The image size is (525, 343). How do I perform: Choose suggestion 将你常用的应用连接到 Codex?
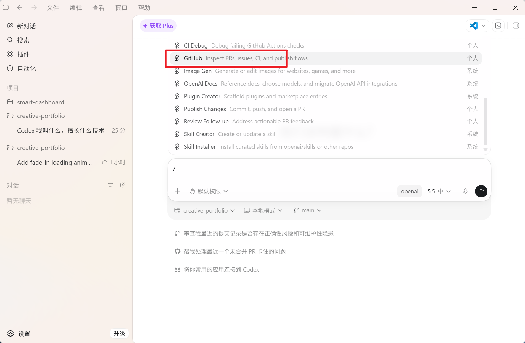tap(329, 269)
